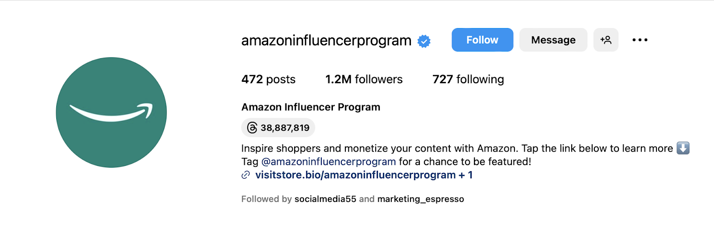The width and height of the screenshot is (714, 233).
Task: View the 472 posts count
Action: (268, 79)
